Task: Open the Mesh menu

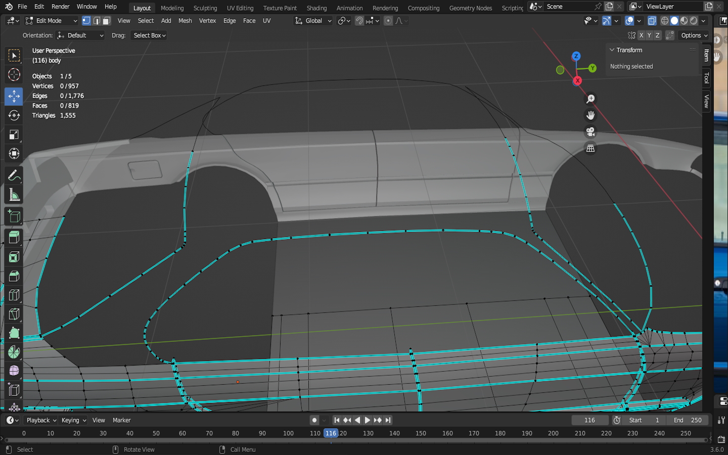Action: [x=185, y=21]
